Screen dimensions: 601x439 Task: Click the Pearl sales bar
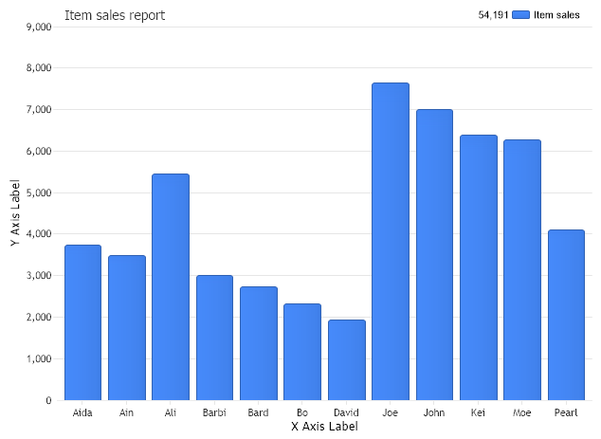(566, 315)
